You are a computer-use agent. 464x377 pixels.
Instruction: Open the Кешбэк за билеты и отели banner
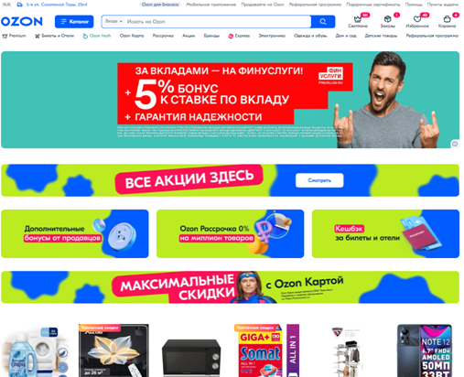pos(385,233)
